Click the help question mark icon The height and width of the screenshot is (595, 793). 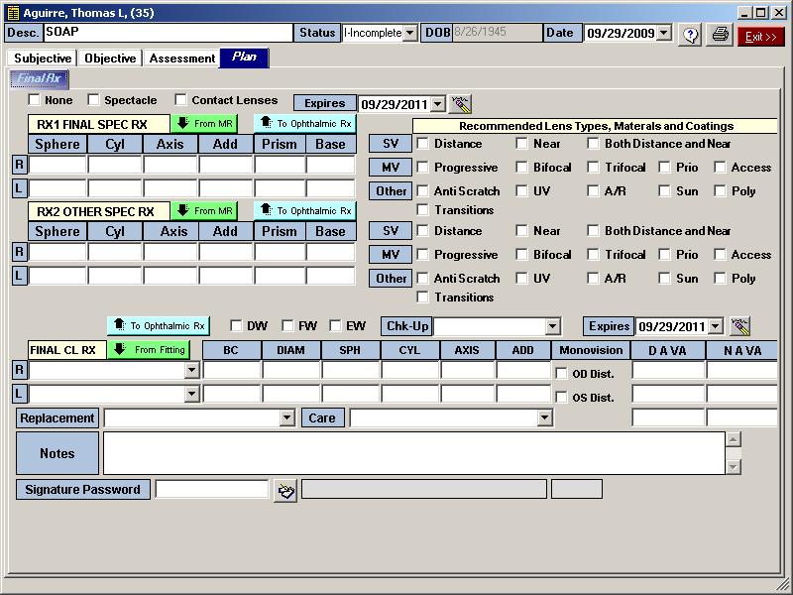(690, 35)
